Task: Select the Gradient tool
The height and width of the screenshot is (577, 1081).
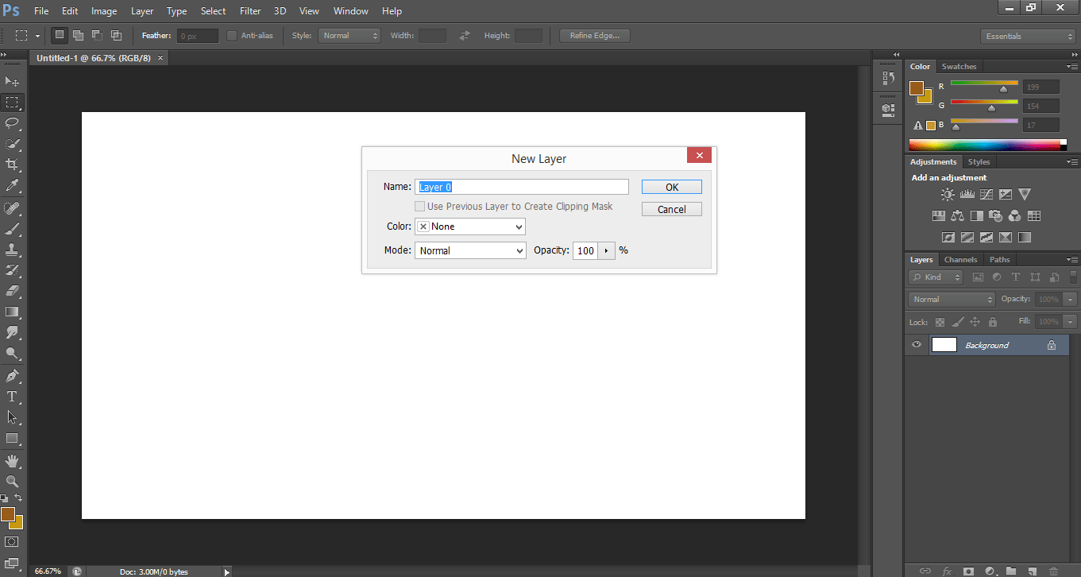Action: pos(12,311)
